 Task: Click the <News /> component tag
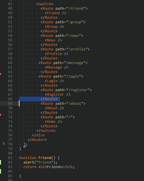53,40
